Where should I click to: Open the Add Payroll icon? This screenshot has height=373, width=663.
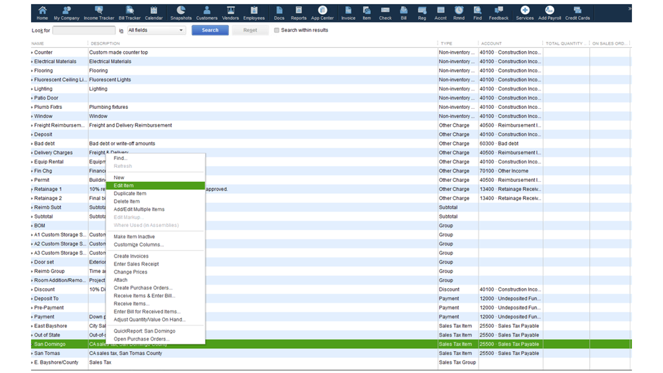click(x=550, y=13)
